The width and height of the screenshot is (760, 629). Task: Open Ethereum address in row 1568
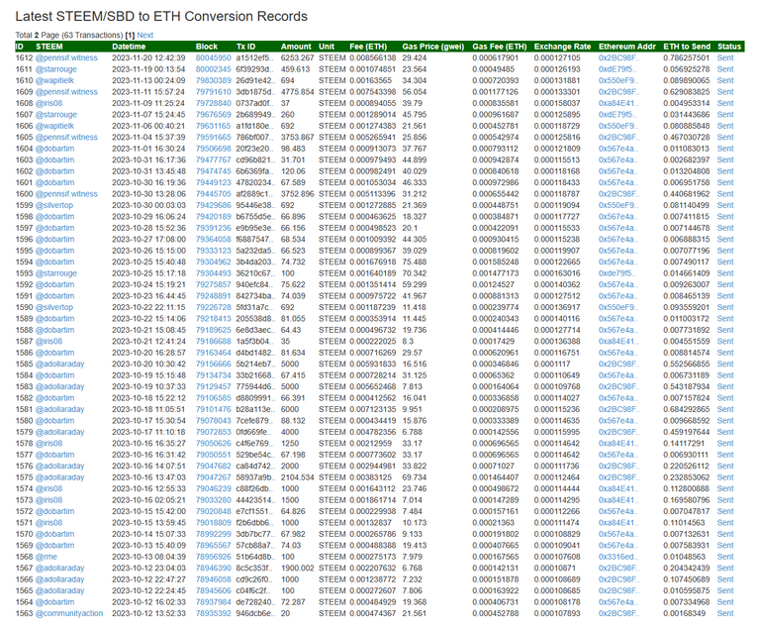tap(618, 557)
